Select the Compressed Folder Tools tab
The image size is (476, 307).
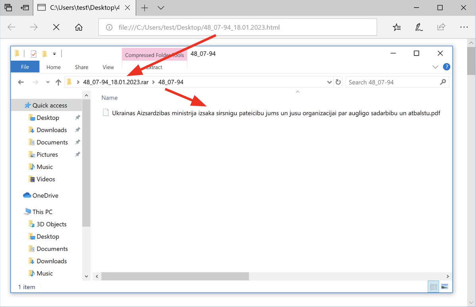click(154, 55)
